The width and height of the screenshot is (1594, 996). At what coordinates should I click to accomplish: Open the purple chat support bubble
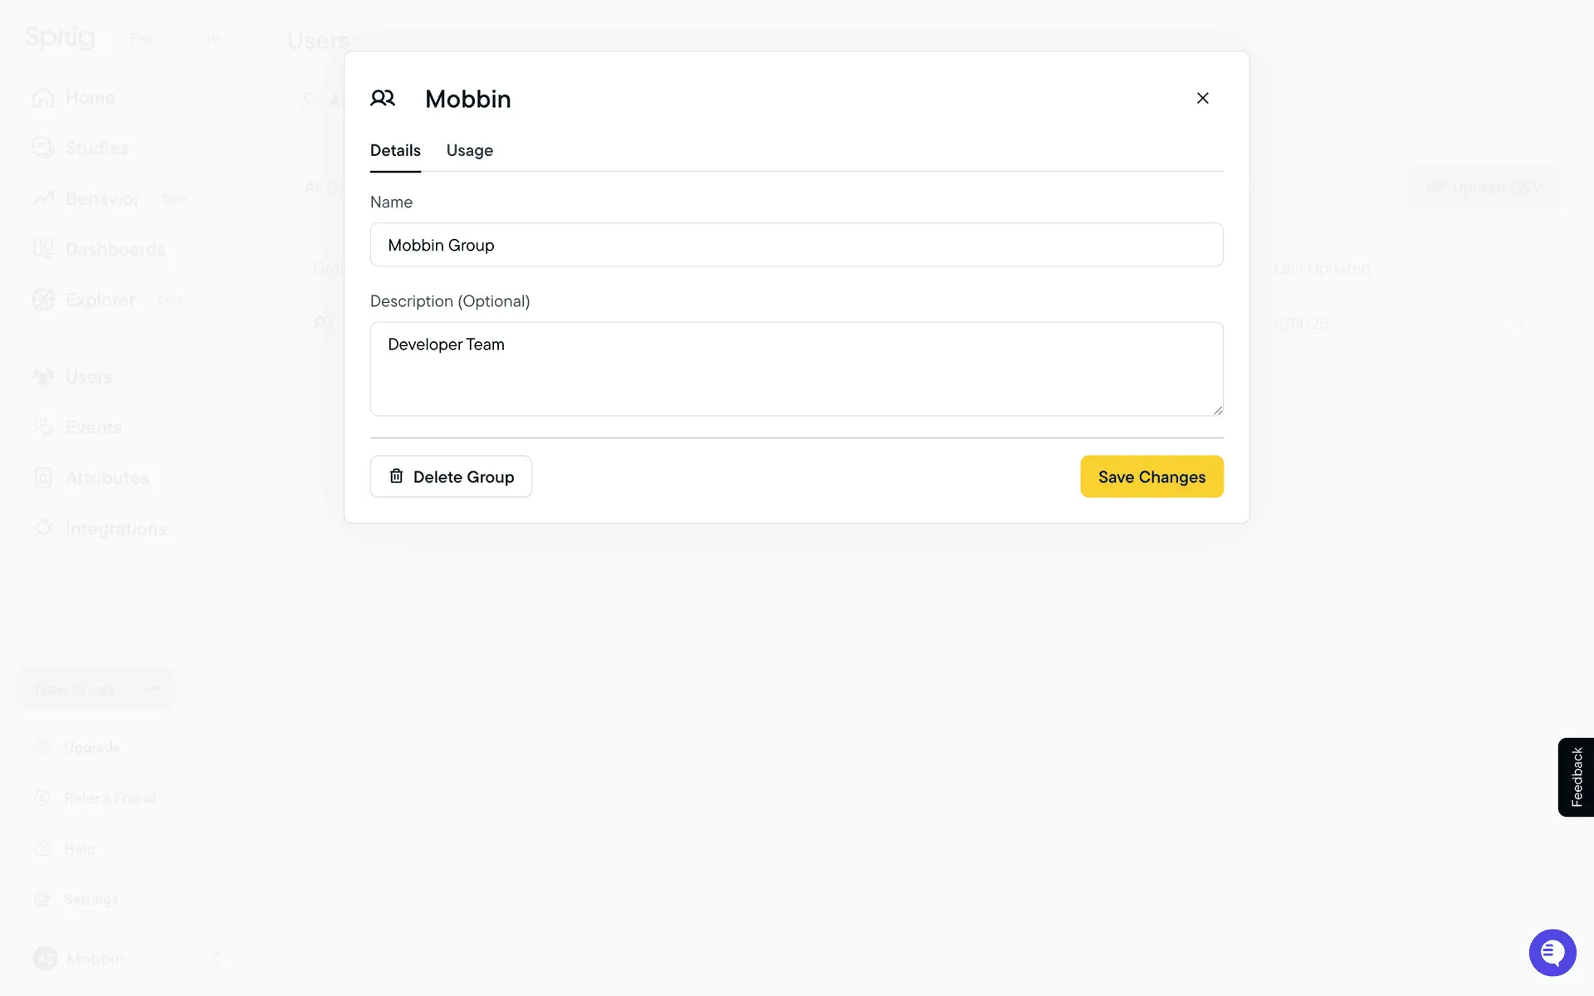[x=1552, y=952]
